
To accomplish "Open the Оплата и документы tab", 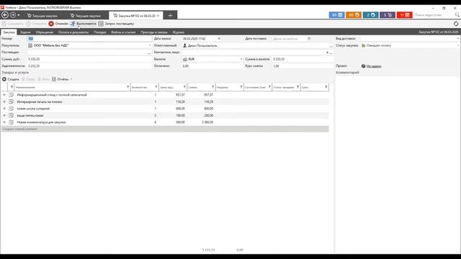I will [x=73, y=32].
